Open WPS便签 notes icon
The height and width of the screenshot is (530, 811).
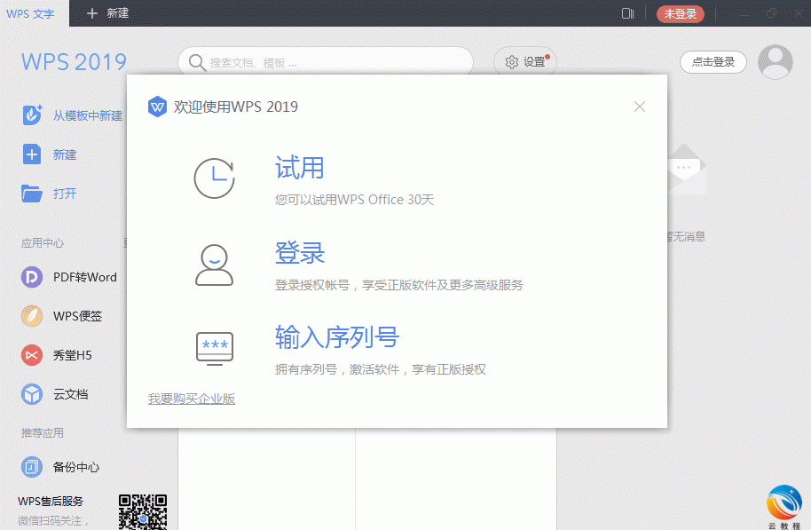pos(32,316)
